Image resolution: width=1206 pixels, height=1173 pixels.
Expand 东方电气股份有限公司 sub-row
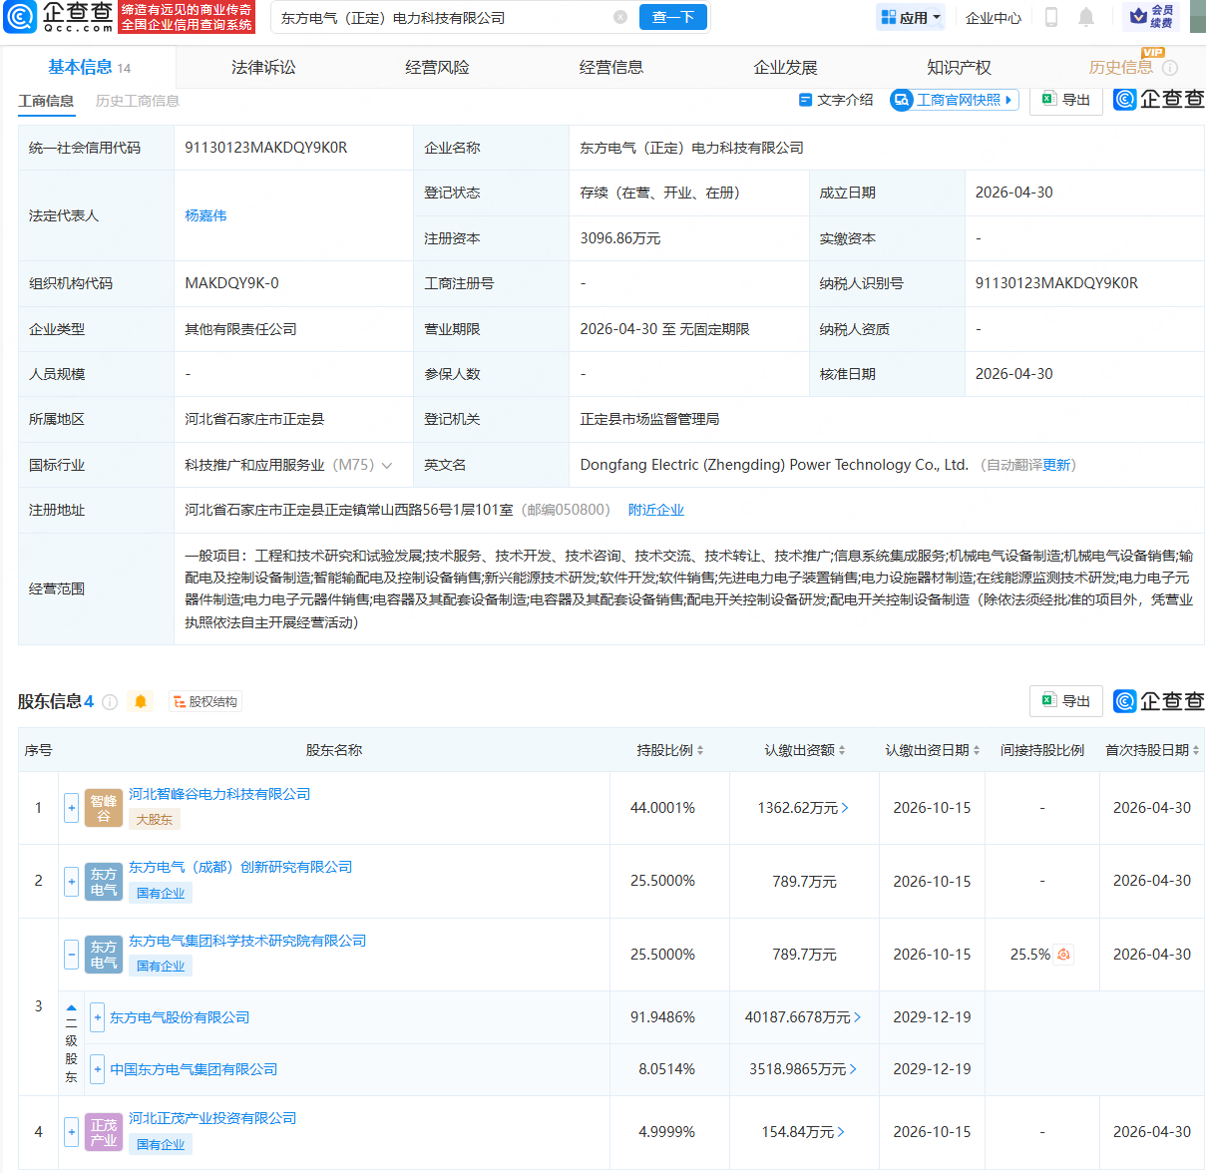click(x=97, y=1017)
